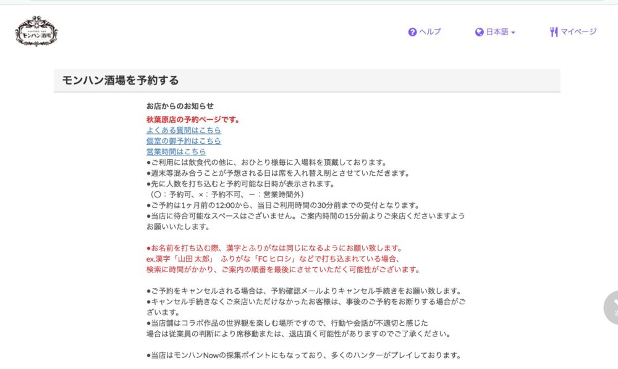Click the gray floating button at right edge
This screenshot has width=618, height=369.
[x=611, y=308]
